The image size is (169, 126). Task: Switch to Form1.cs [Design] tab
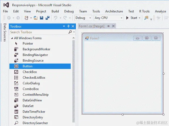pos(92,26)
